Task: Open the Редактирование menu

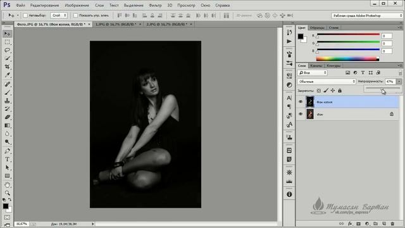Action: coord(44,5)
